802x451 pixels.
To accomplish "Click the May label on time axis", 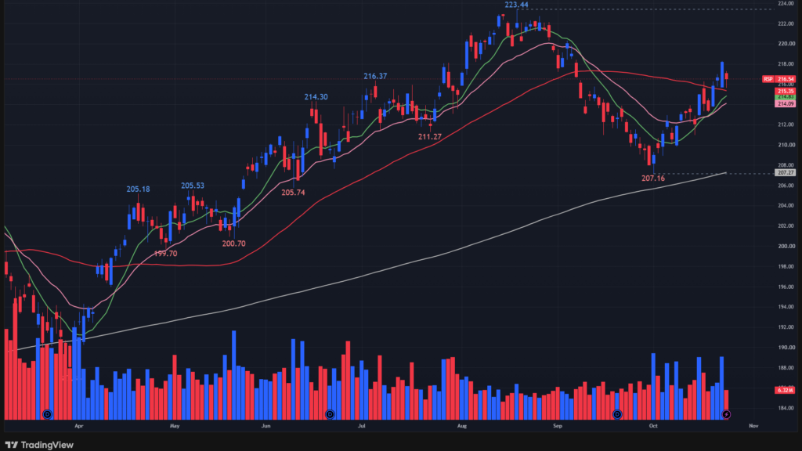I will click(175, 425).
